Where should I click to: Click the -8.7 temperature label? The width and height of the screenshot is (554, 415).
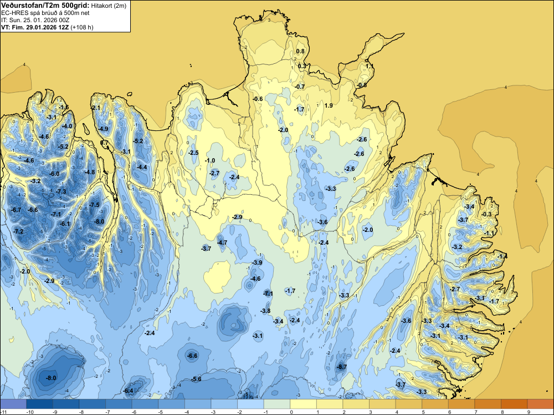coord(342,367)
